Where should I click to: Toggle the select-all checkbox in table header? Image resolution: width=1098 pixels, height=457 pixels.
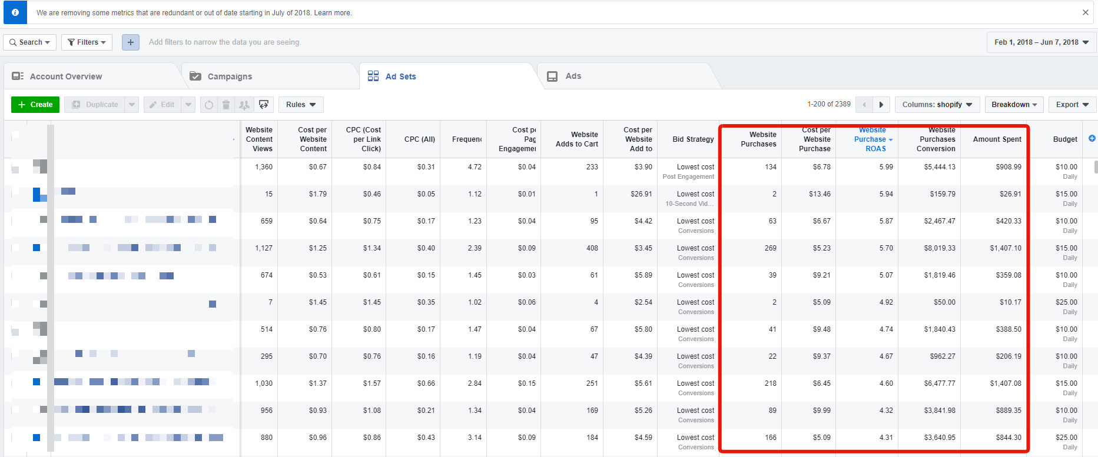click(15, 136)
